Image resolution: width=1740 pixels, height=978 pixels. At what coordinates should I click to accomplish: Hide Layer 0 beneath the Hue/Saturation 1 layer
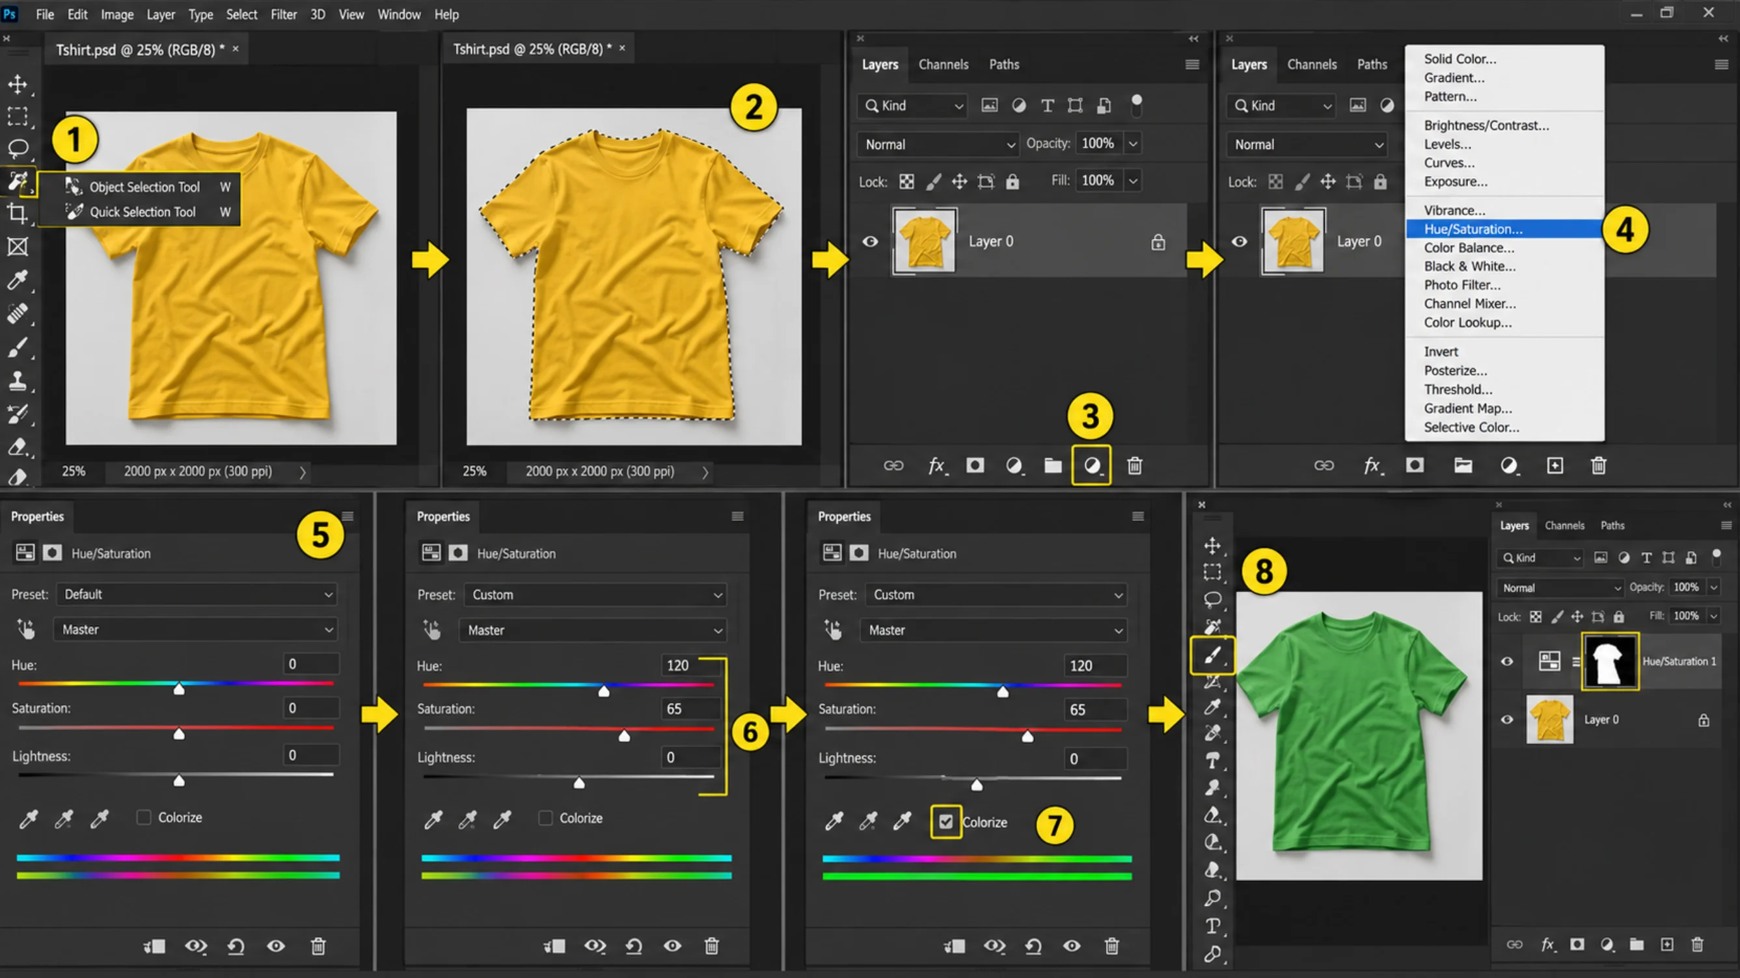[1507, 719]
